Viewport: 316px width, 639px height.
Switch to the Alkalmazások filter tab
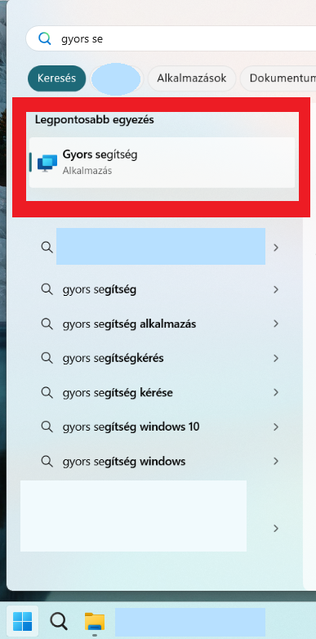[192, 78]
